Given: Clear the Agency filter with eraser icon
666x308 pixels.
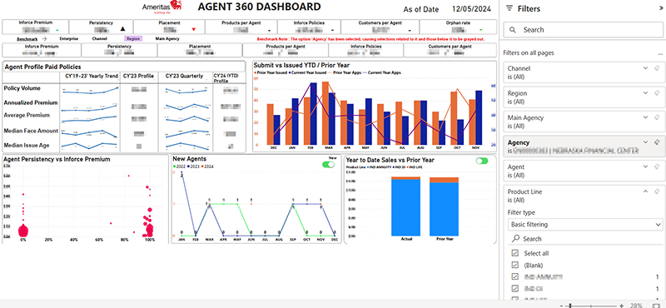Looking at the screenshot, I should tap(657, 142).
